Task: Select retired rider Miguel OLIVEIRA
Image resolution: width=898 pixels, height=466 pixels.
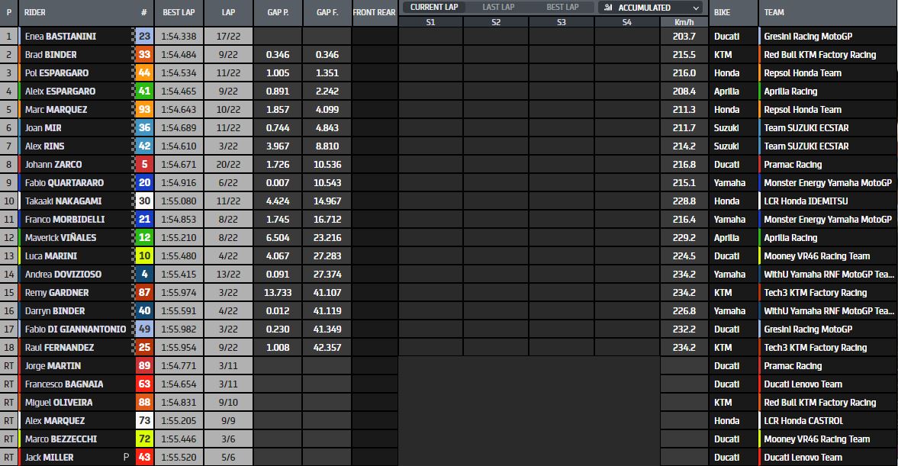Action: [59, 403]
